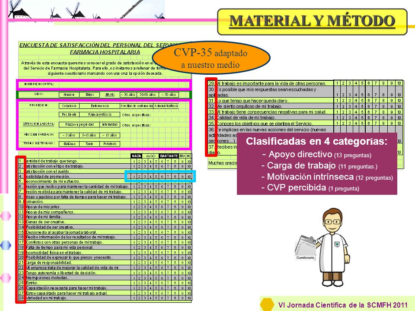The image size is (415, 311).
Task: Click score 10 for question 29
Action: coord(399,83)
